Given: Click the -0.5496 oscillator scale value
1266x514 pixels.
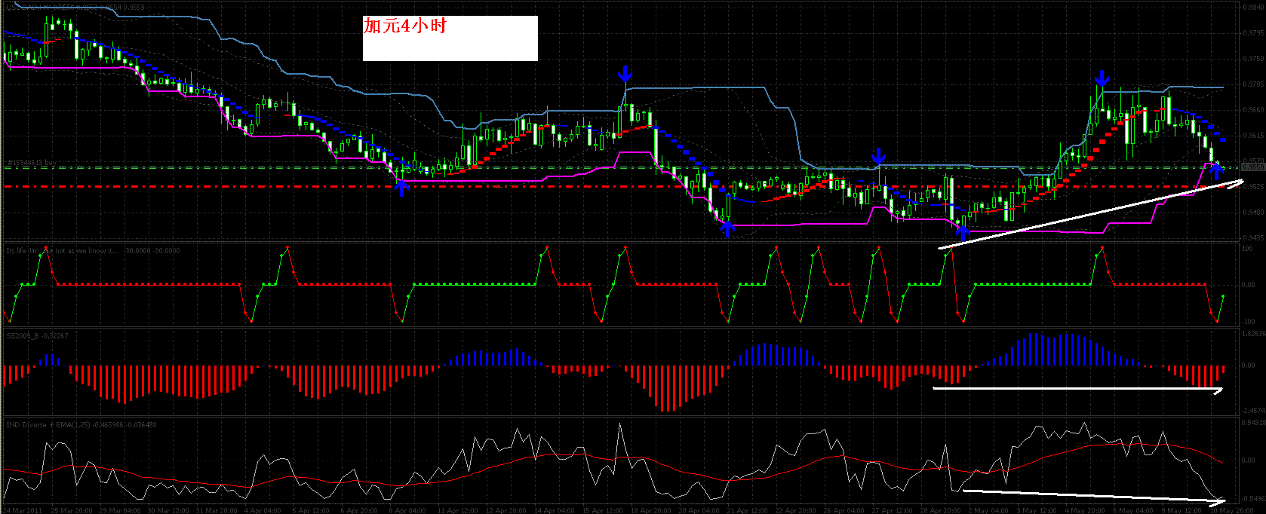Looking at the screenshot, I should [x=1252, y=498].
